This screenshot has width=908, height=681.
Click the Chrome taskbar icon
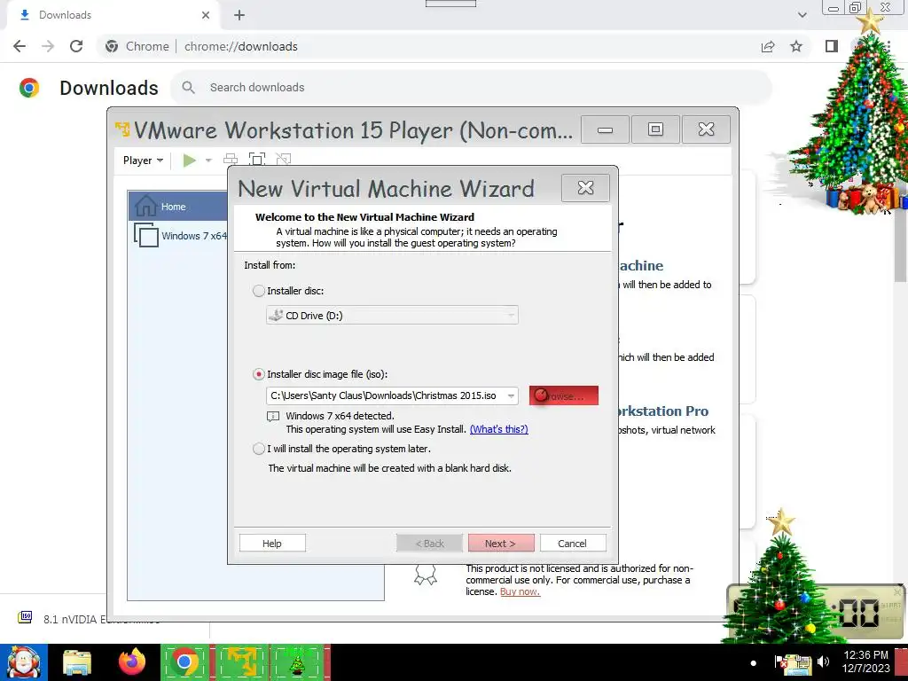pyautogui.click(x=184, y=661)
